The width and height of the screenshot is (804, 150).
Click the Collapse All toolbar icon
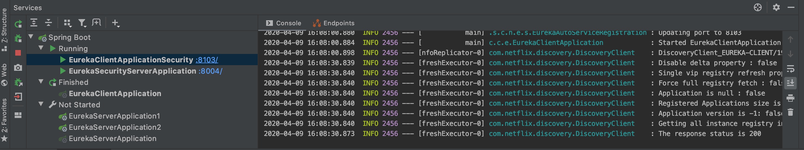click(x=48, y=23)
